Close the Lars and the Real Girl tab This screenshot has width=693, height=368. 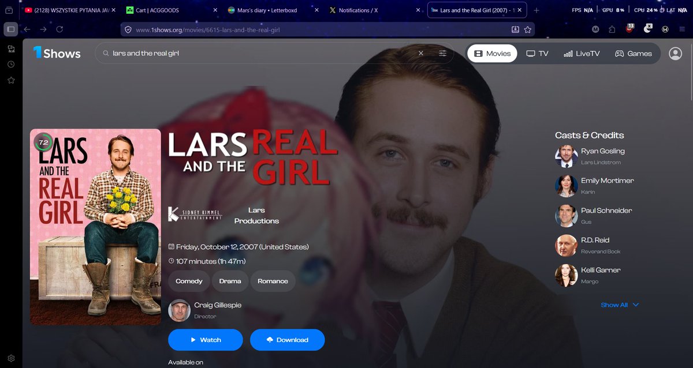coord(520,10)
